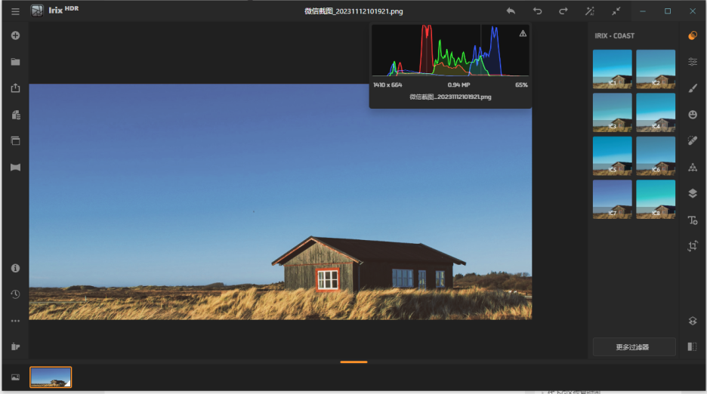Apply the IC5 coast filter
707x394 pixels.
[x=613, y=155]
